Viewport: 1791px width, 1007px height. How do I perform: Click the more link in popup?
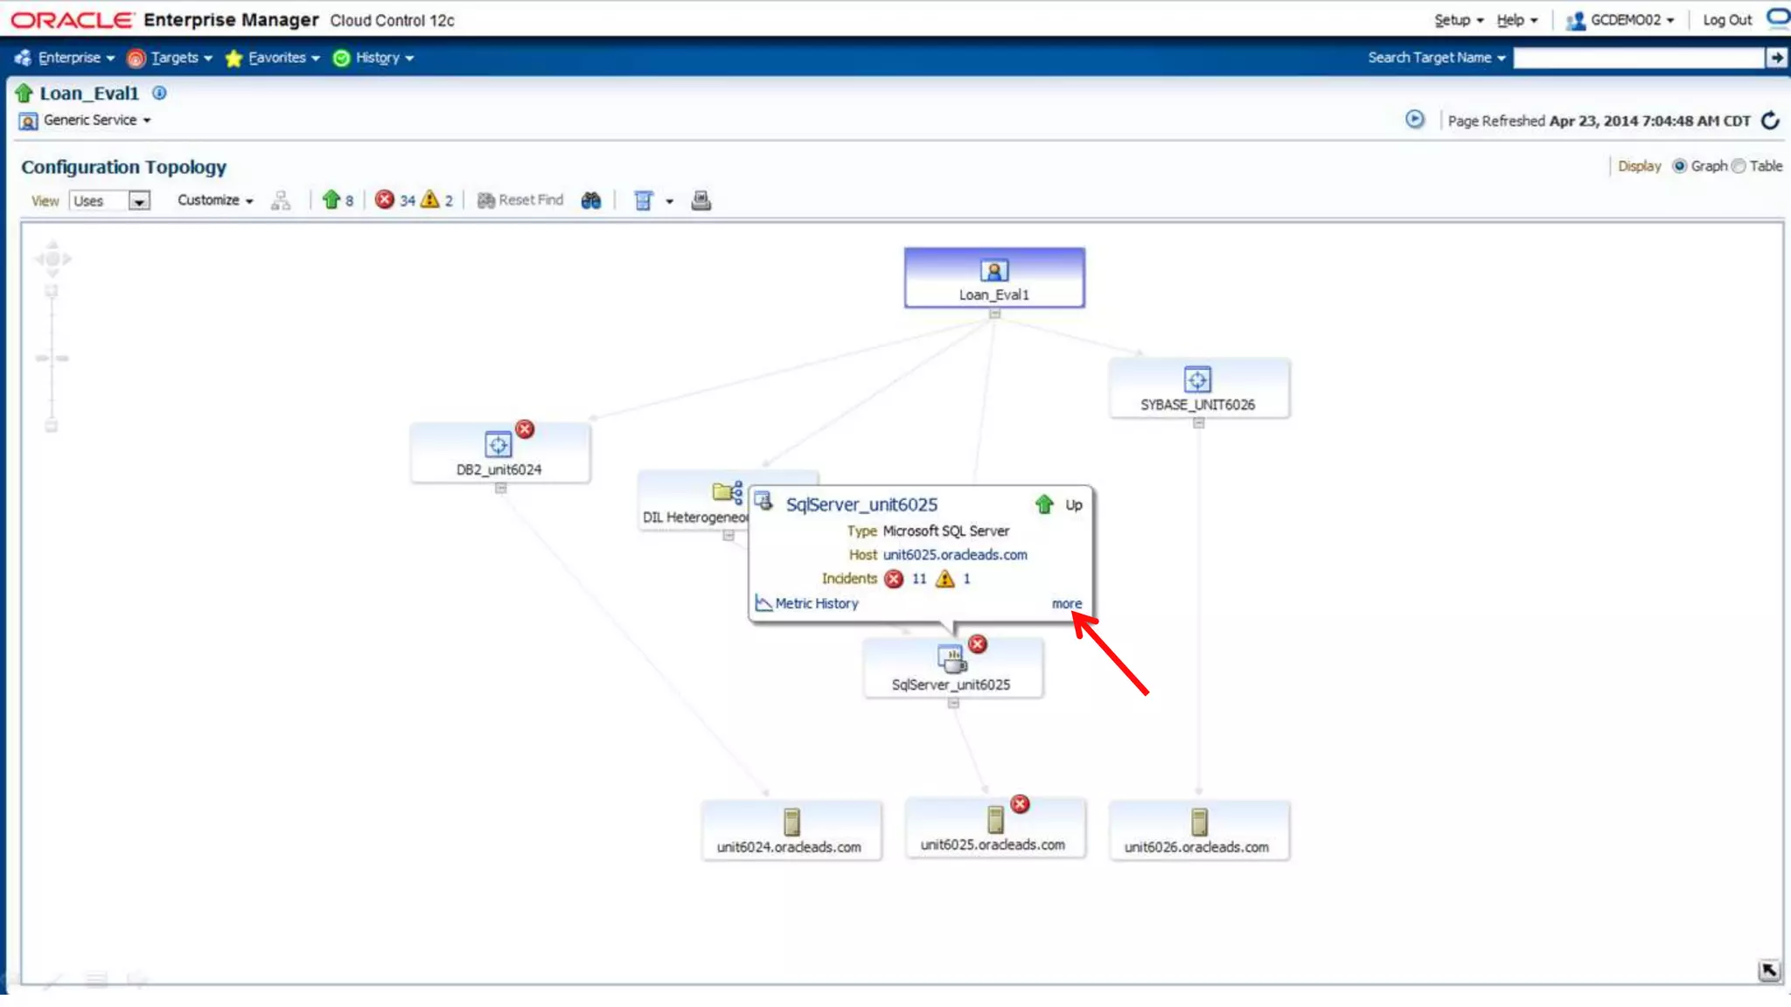pos(1066,604)
